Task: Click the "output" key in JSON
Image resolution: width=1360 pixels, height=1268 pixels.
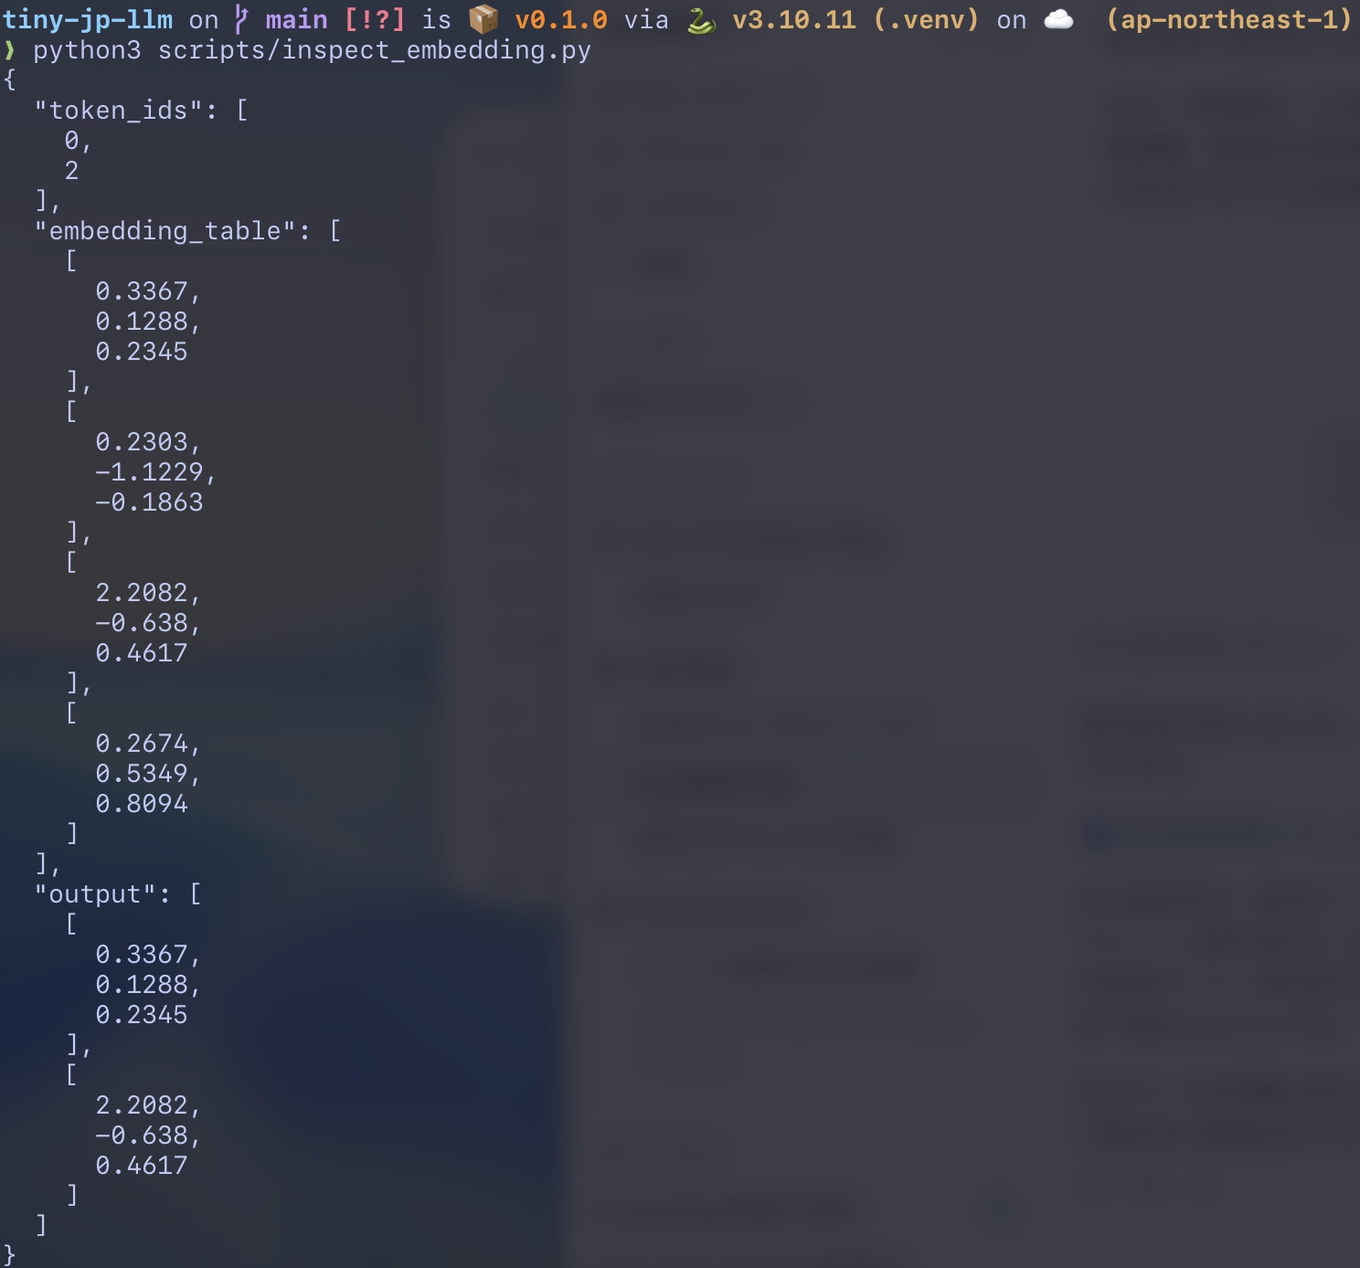Action: point(95,893)
